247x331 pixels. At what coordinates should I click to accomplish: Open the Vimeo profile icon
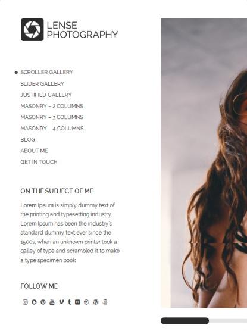pyautogui.click(x=61, y=302)
